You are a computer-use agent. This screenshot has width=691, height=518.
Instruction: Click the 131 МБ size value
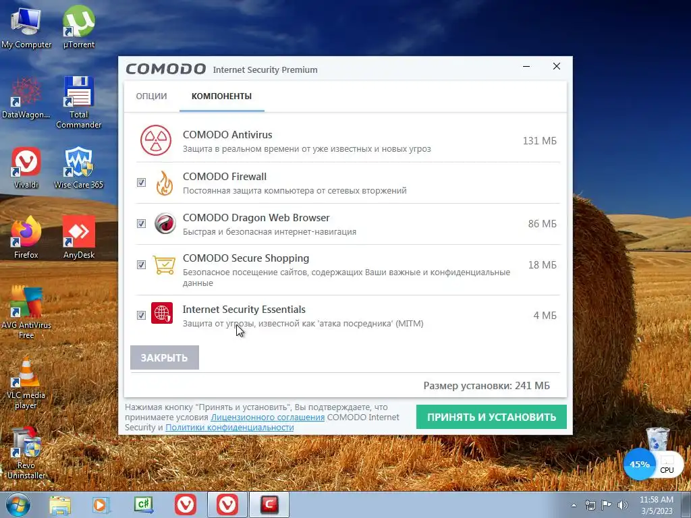click(x=539, y=141)
